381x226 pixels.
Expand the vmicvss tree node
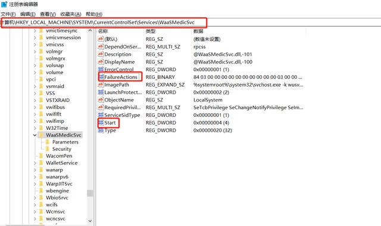(x=35, y=44)
